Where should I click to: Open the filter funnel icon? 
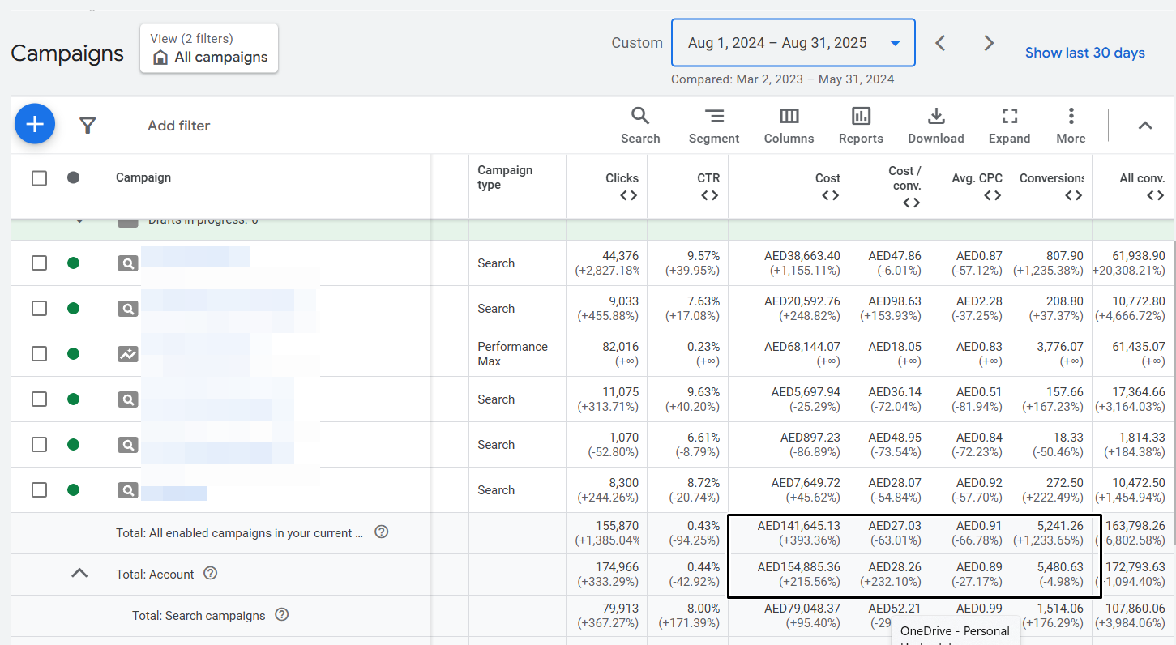(x=88, y=126)
